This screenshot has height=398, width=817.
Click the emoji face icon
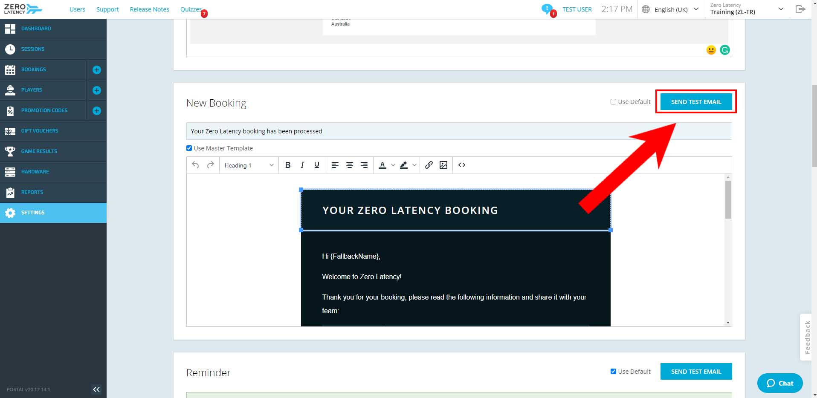(x=711, y=50)
